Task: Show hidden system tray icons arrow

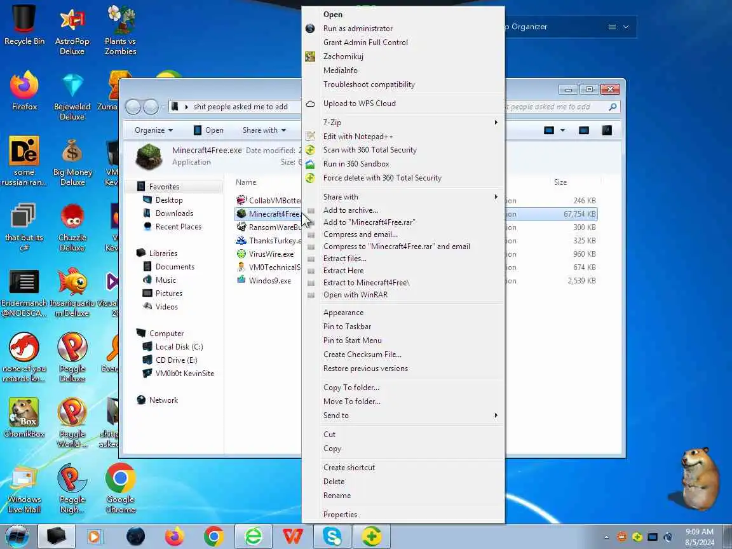Action: click(x=606, y=538)
